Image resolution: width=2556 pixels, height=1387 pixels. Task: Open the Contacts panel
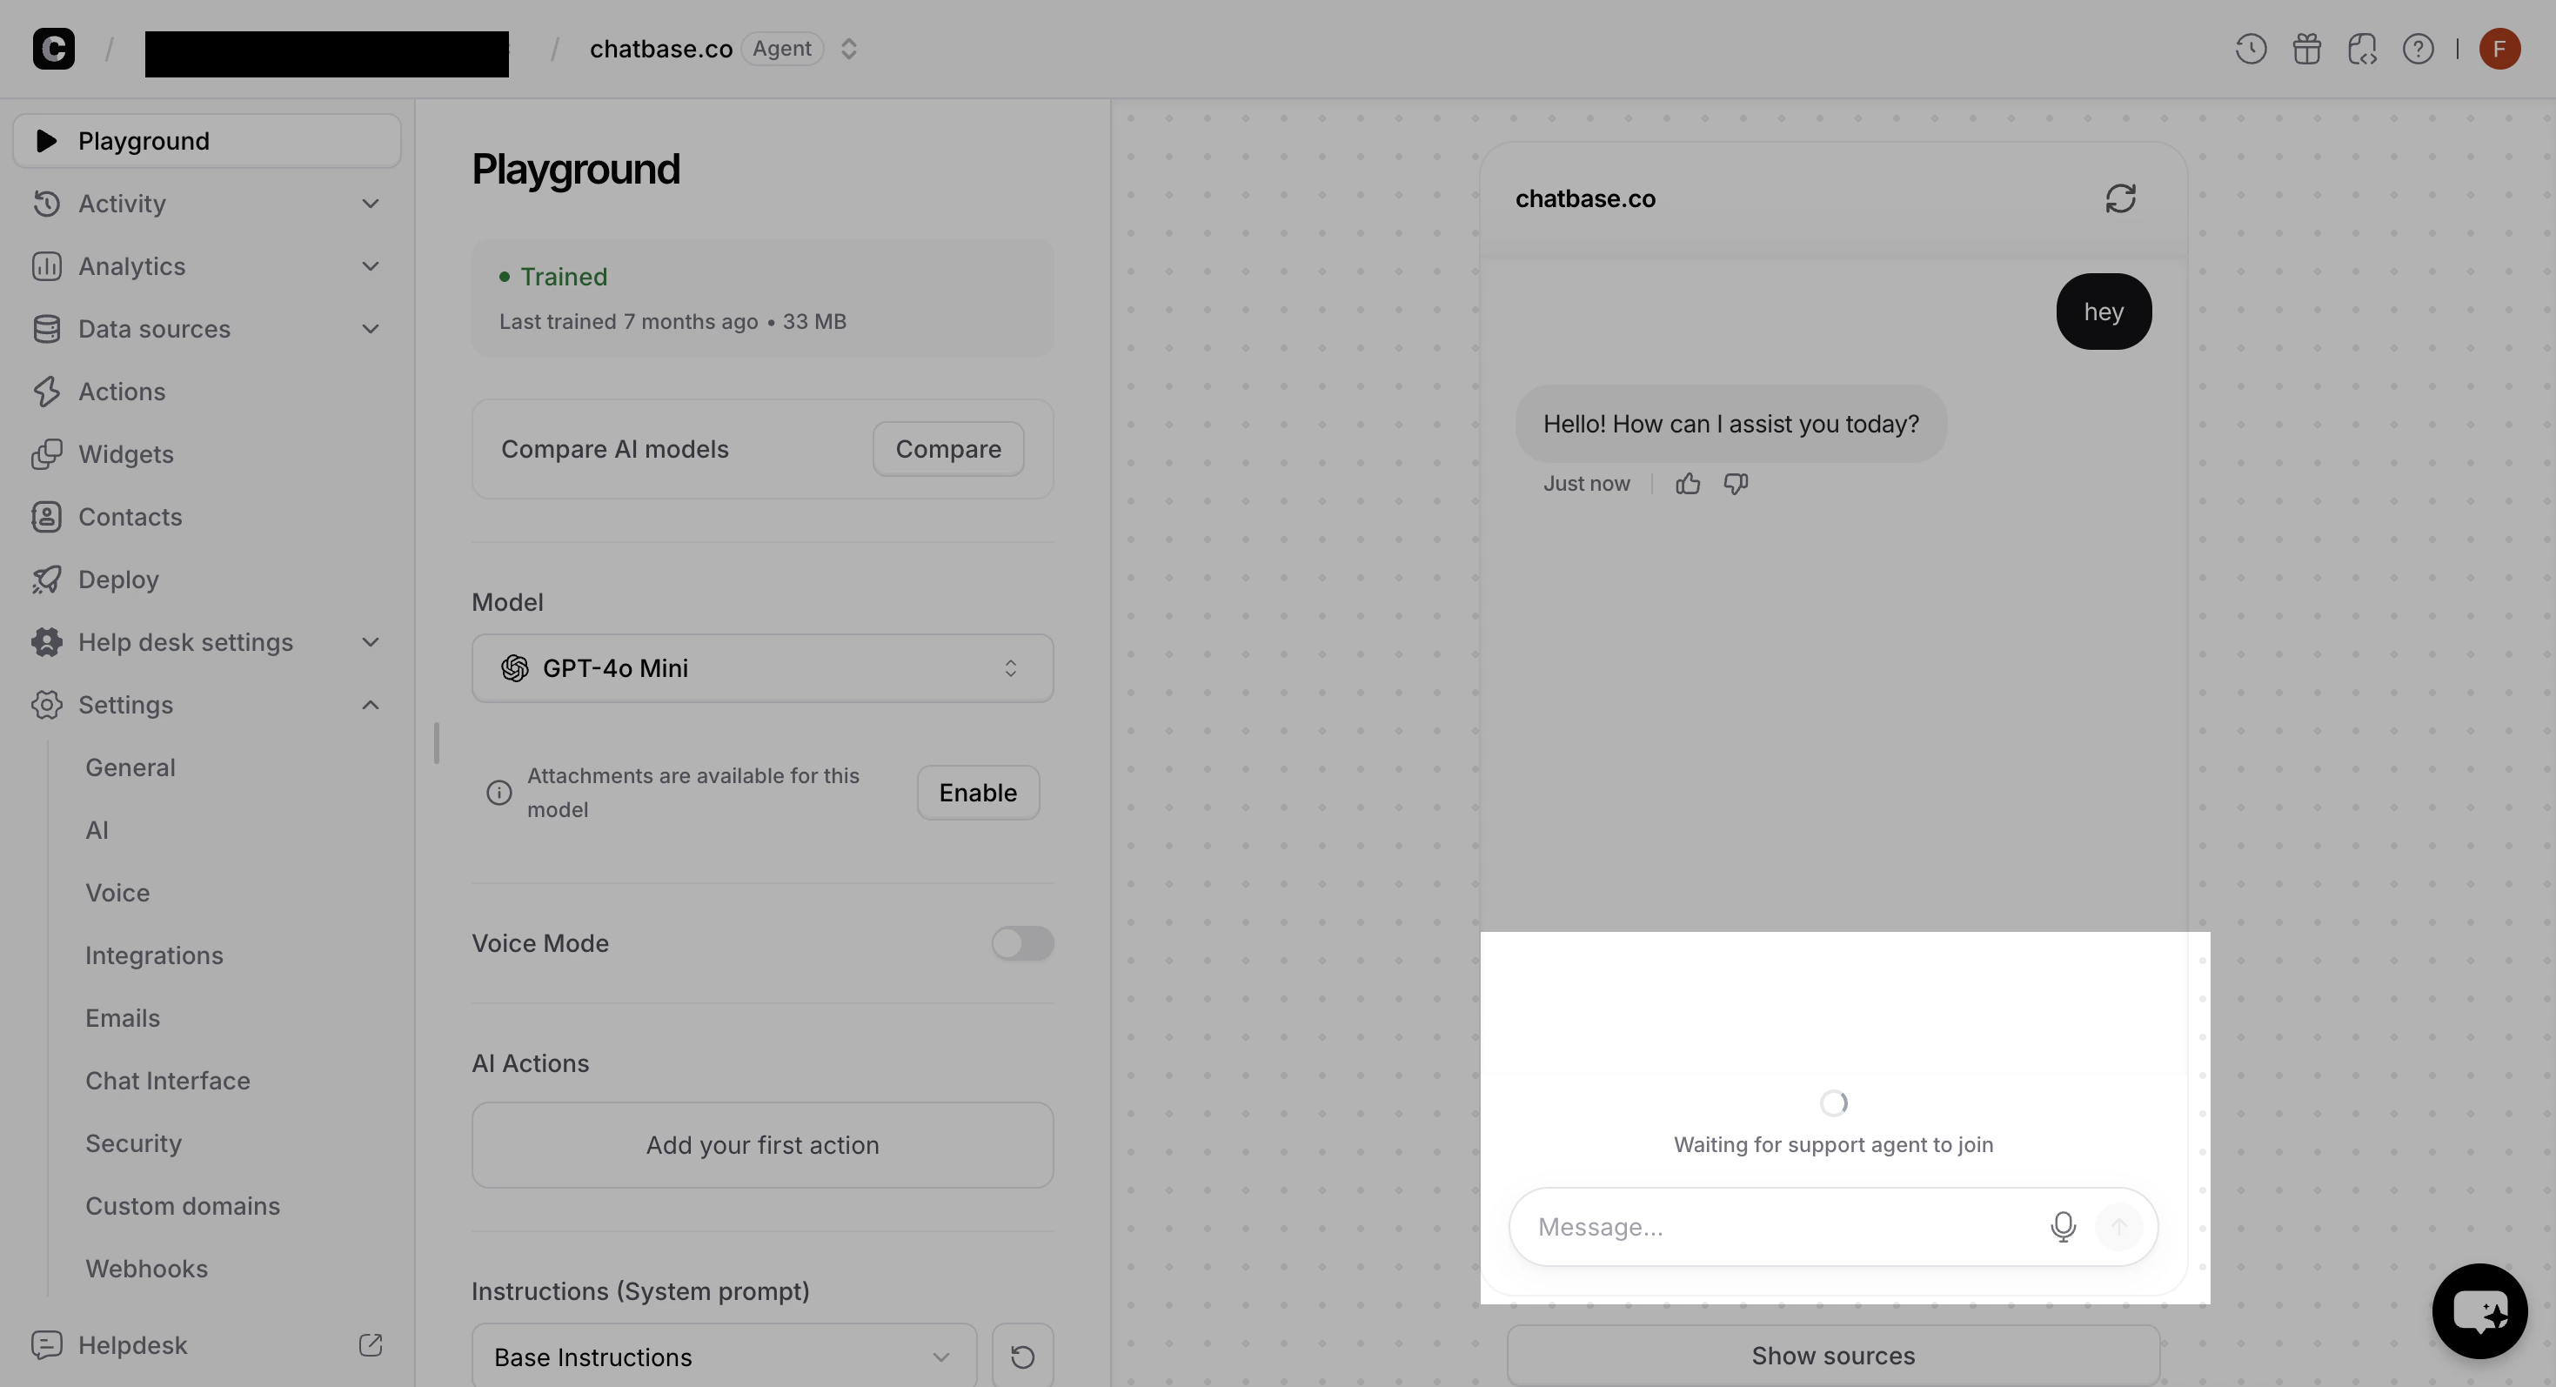pyautogui.click(x=130, y=516)
